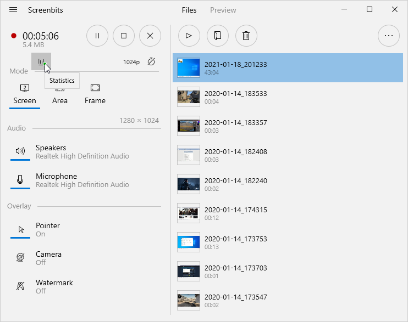Open the more options ellipsis menu

tap(389, 36)
